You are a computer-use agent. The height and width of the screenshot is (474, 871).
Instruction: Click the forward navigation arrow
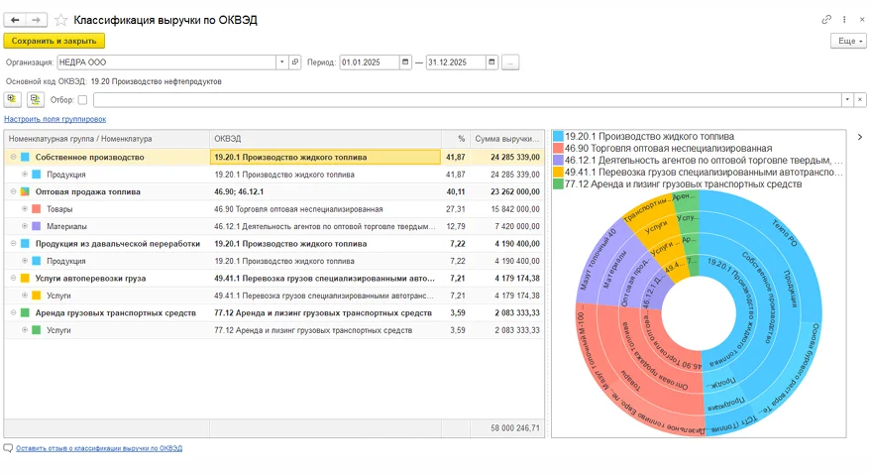pyautogui.click(x=37, y=20)
